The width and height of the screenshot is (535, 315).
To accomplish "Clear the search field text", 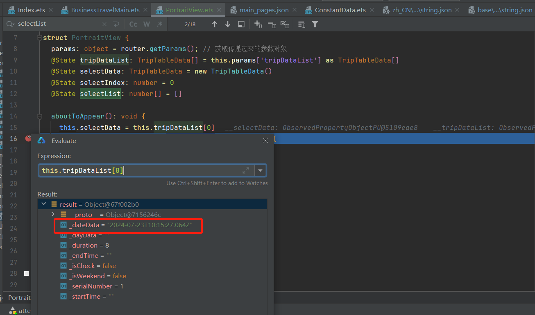I will click(x=104, y=25).
